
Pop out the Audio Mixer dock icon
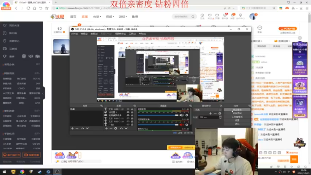190,106
